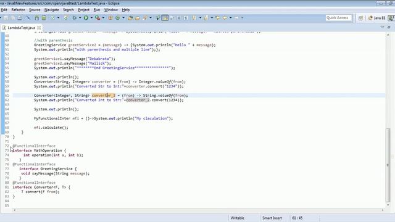Viewport: 395px width, 222px height.
Task: Open the Window menu
Action: coord(111,10)
